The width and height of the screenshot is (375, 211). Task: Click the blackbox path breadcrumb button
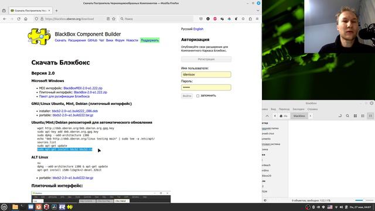click(x=299, y=116)
